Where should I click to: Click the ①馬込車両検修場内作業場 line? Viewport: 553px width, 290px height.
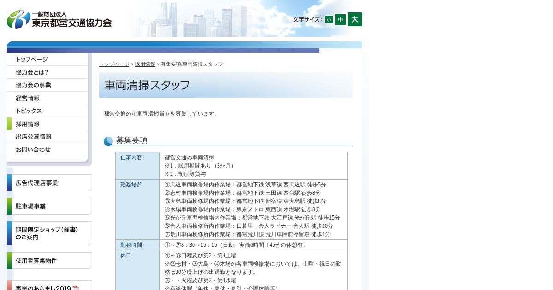point(245,185)
